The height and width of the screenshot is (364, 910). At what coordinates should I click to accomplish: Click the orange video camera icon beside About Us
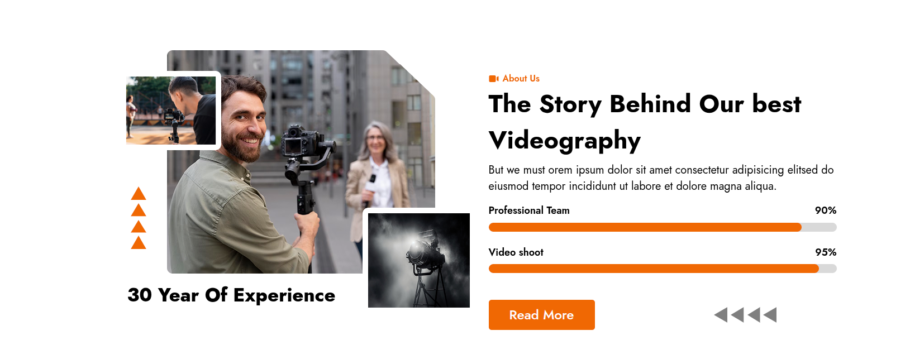[493, 79]
